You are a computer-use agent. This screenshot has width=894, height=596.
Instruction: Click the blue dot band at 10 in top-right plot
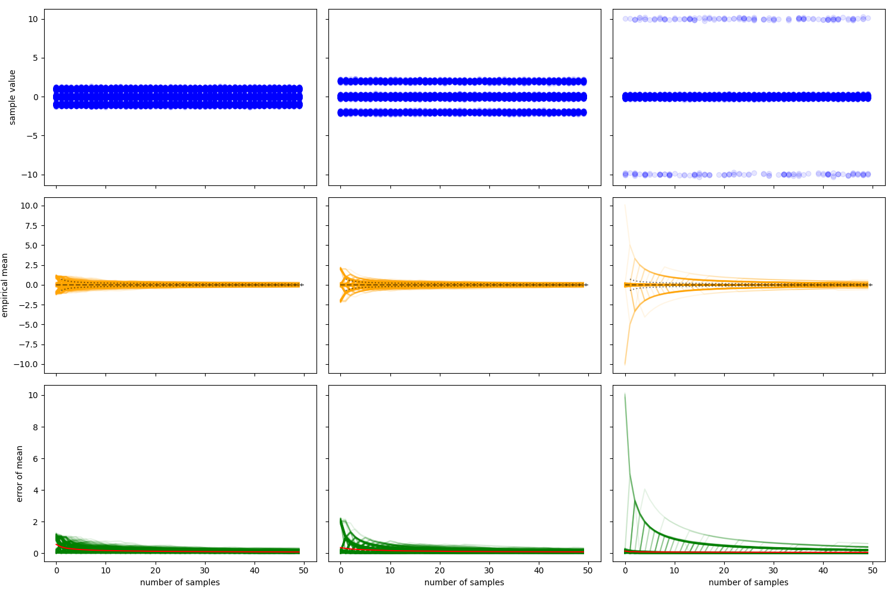pyautogui.click(x=745, y=19)
